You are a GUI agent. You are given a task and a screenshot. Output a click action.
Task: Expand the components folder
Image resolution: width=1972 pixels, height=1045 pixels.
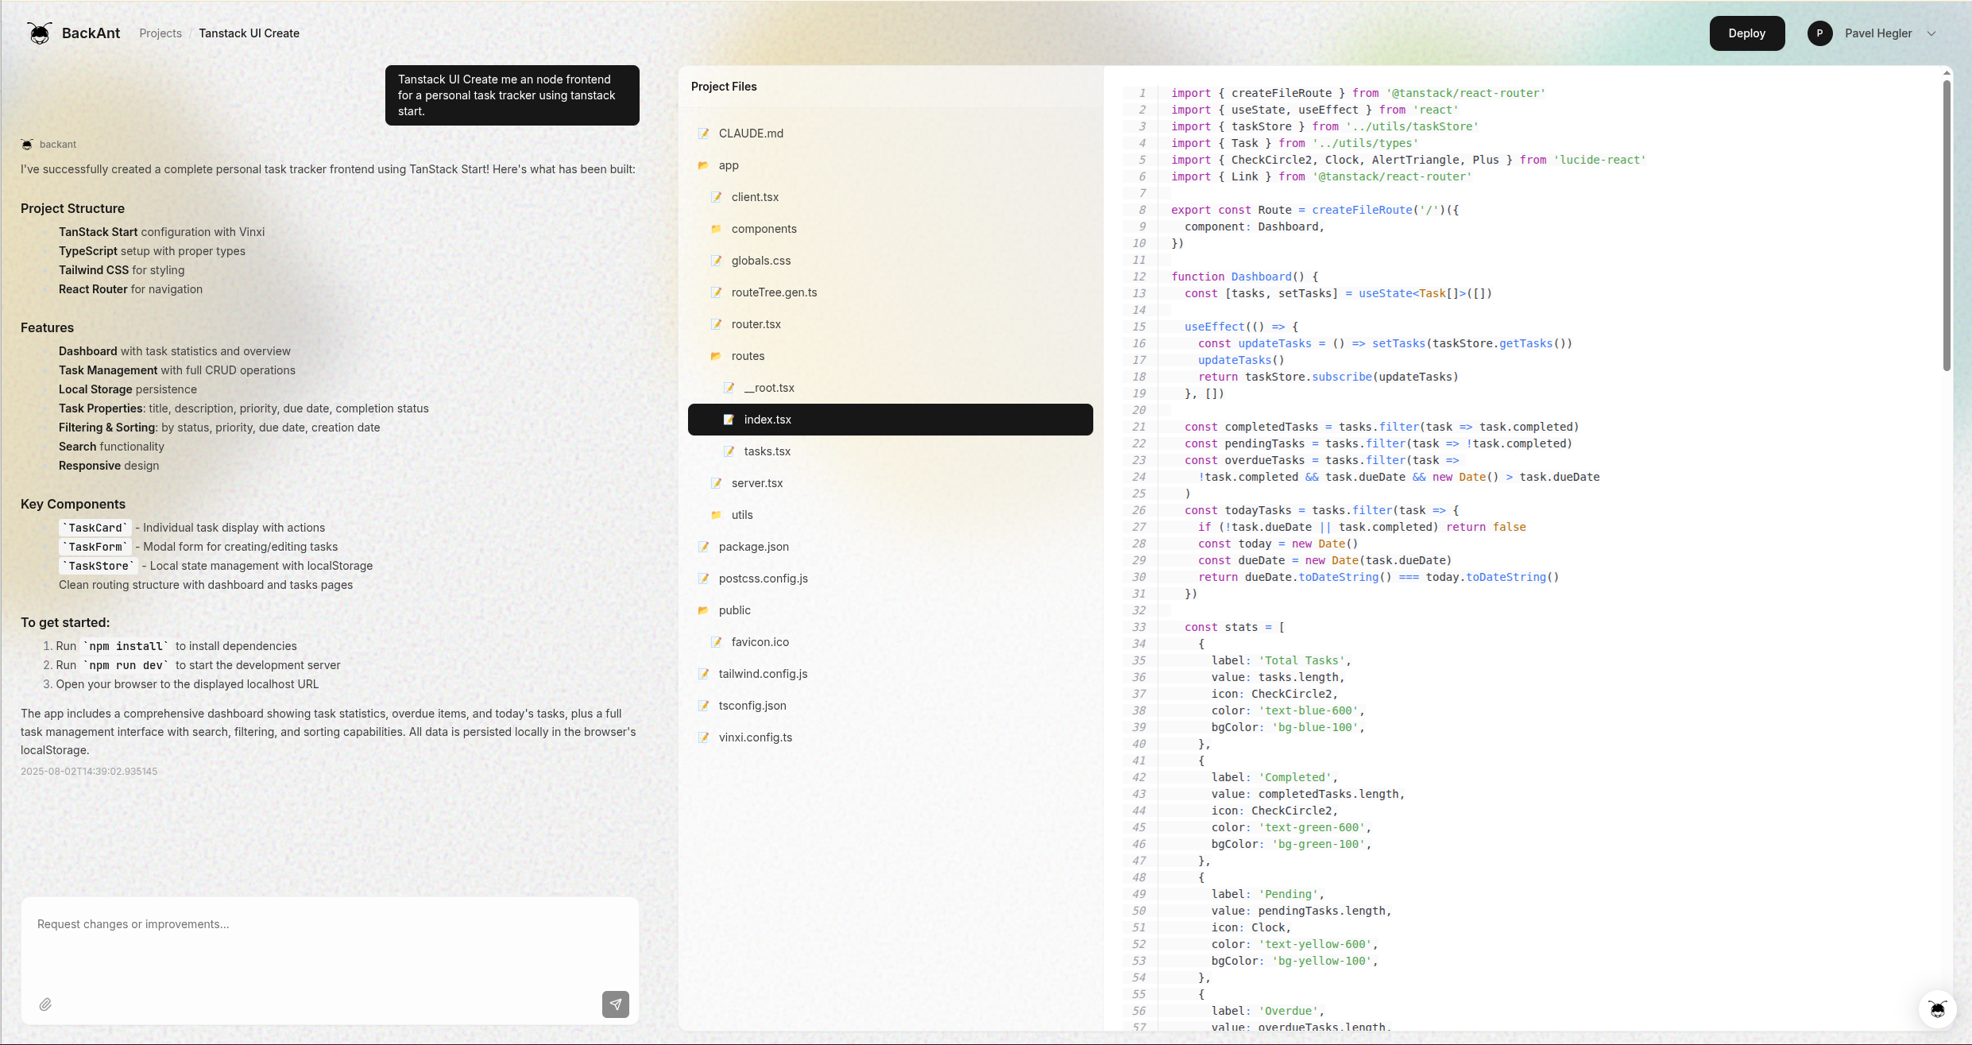[890, 229]
